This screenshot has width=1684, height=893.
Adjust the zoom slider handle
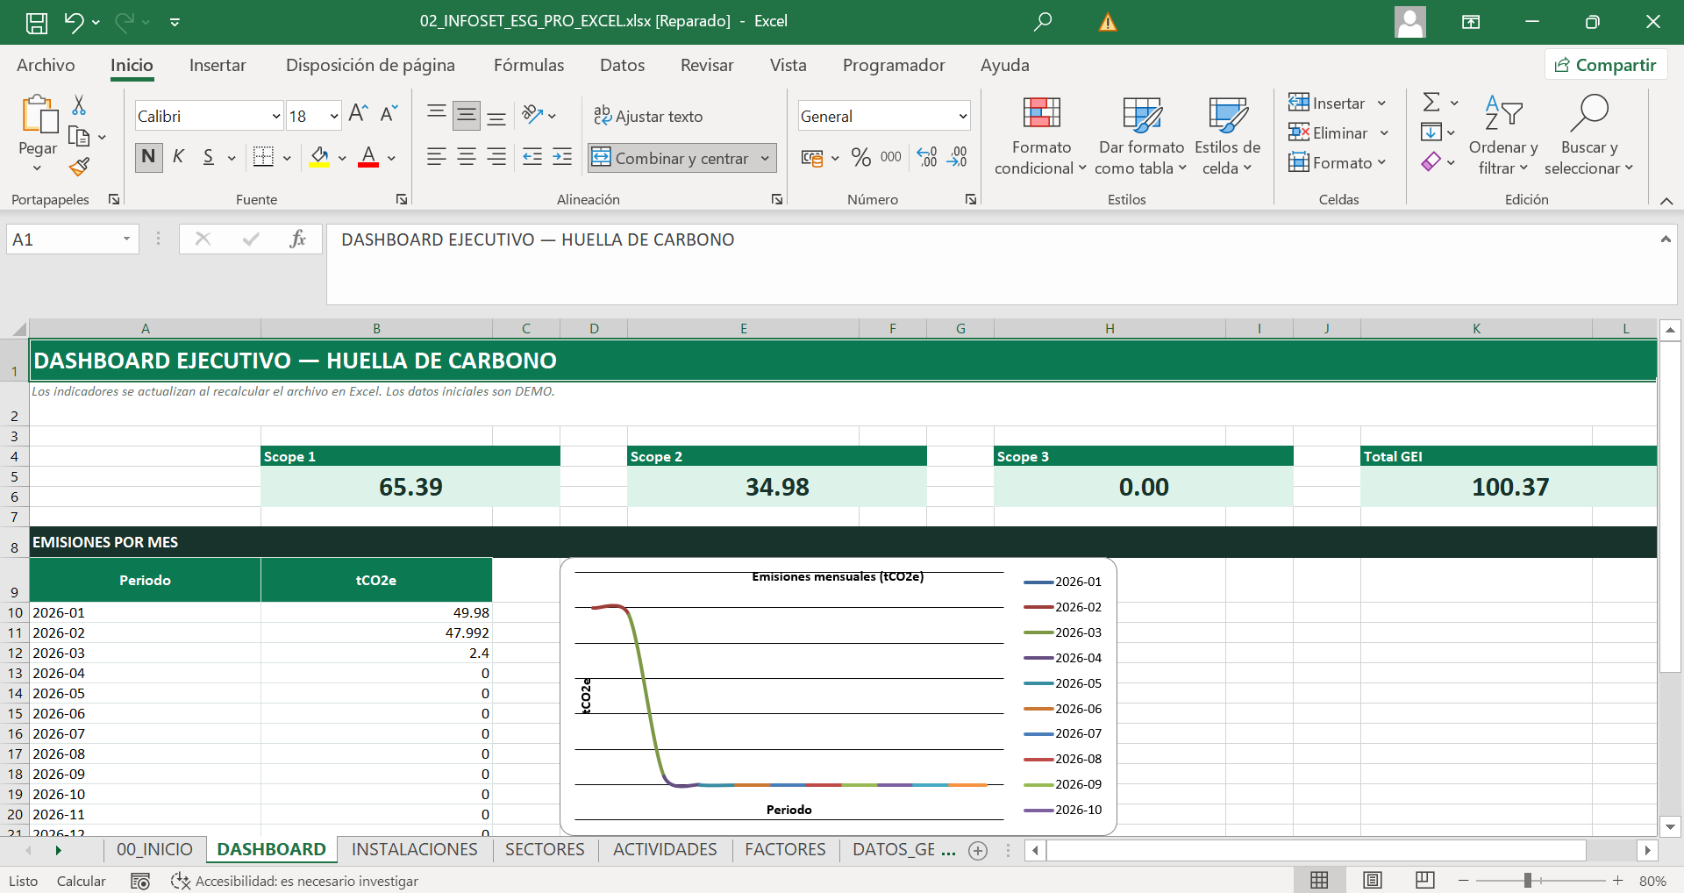click(1527, 880)
